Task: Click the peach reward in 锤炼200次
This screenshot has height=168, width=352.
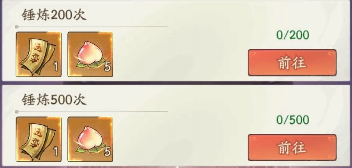Action: pyautogui.click(x=90, y=54)
